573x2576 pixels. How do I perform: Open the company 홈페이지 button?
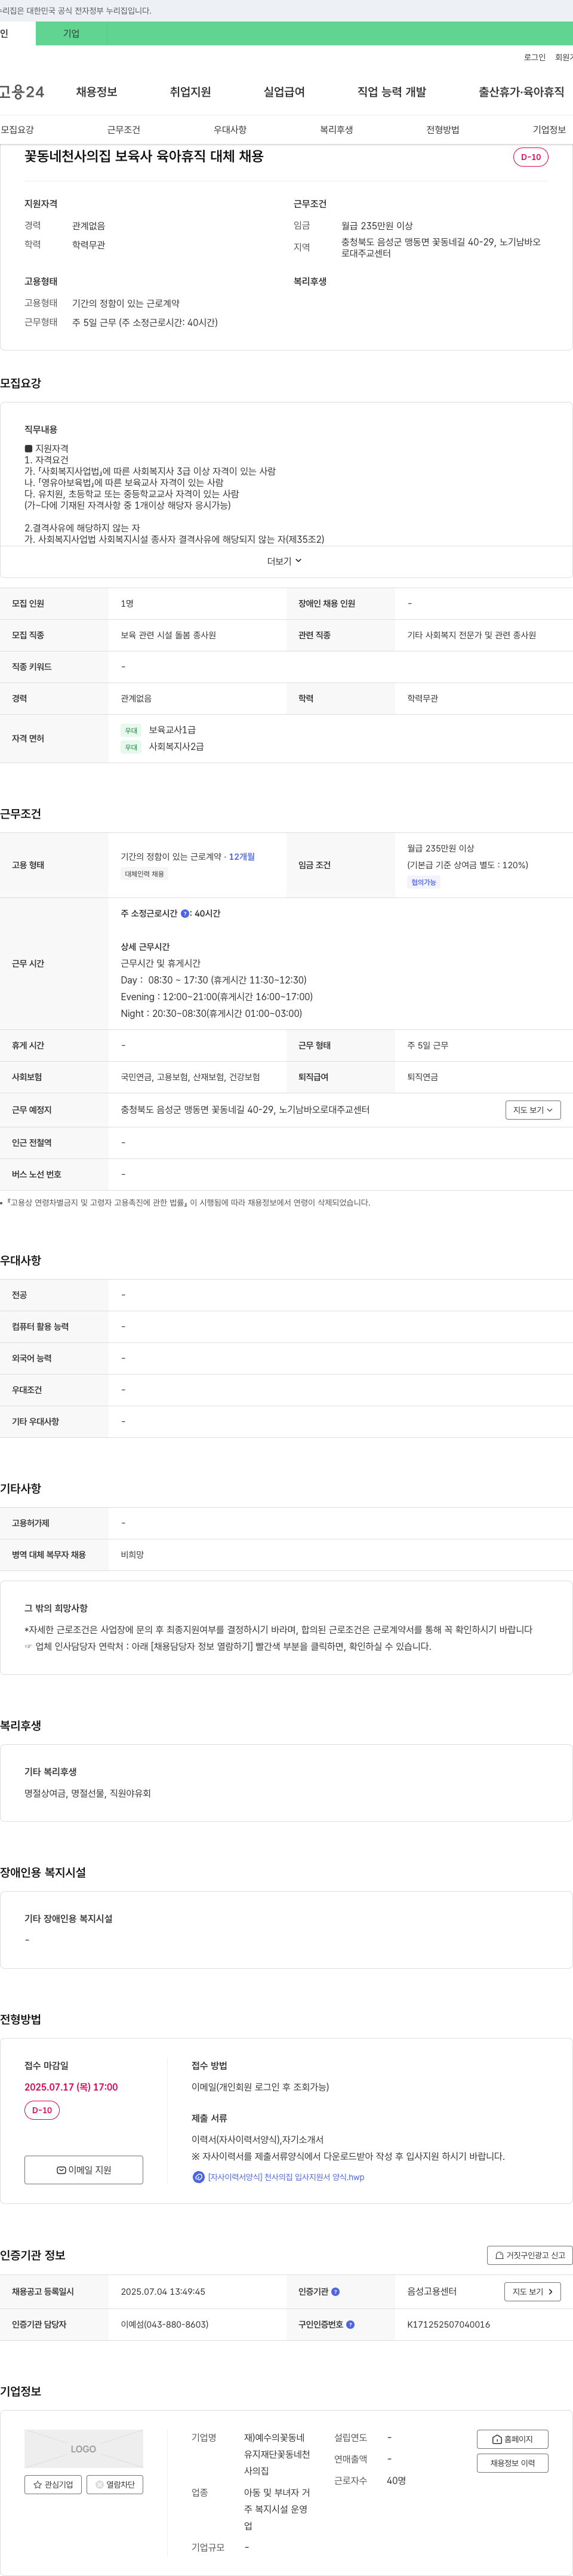point(513,2439)
